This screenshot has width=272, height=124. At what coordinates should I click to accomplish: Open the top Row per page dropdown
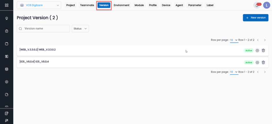234,40
